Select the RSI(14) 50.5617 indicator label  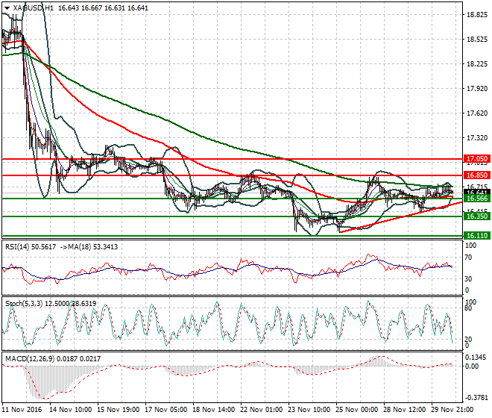tap(31, 247)
